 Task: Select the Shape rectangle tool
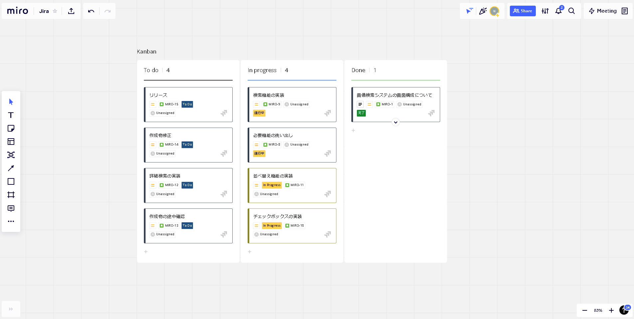coord(11,181)
